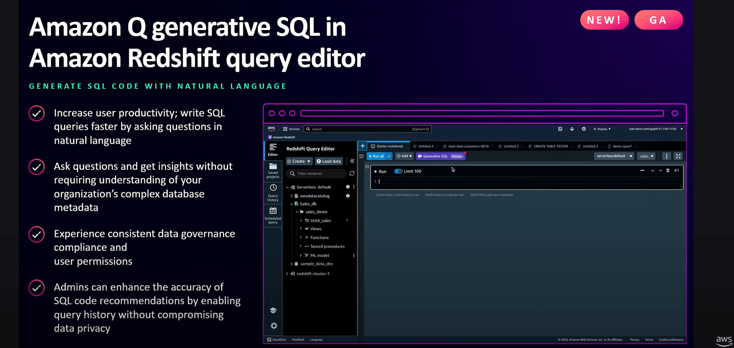Open Query history in the sidebar
Viewport: 734px width, 348px height.
pos(273,193)
